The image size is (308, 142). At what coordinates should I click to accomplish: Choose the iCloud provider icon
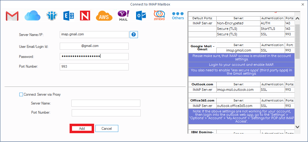coord(32,16)
